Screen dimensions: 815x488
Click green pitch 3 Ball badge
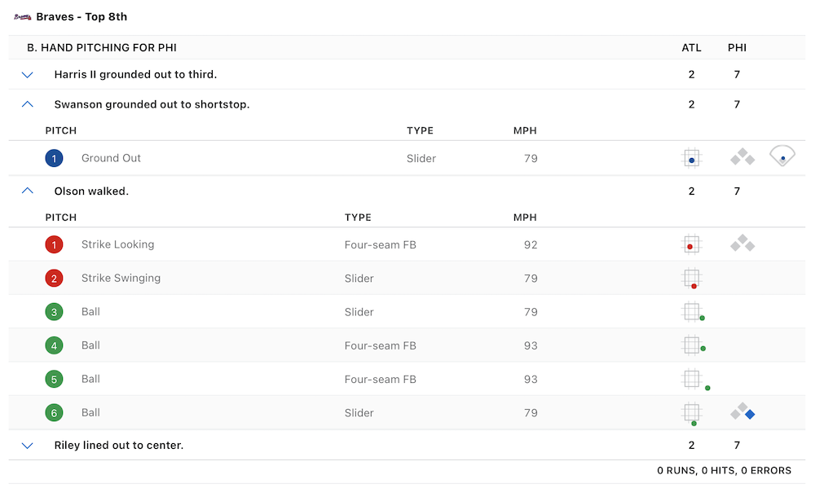click(x=54, y=312)
